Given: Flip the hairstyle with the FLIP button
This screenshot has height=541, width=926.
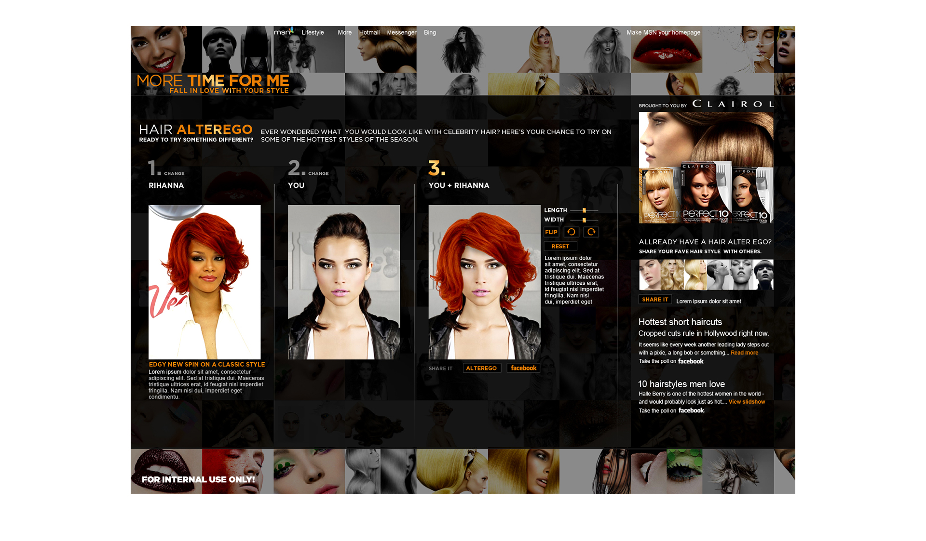Looking at the screenshot, I should click(x=551, y=232).
